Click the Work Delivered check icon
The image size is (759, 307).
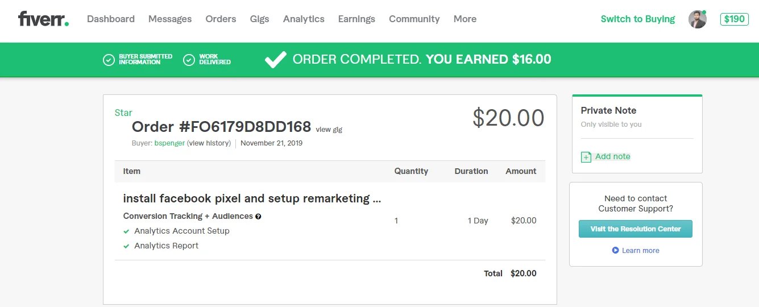189,60
